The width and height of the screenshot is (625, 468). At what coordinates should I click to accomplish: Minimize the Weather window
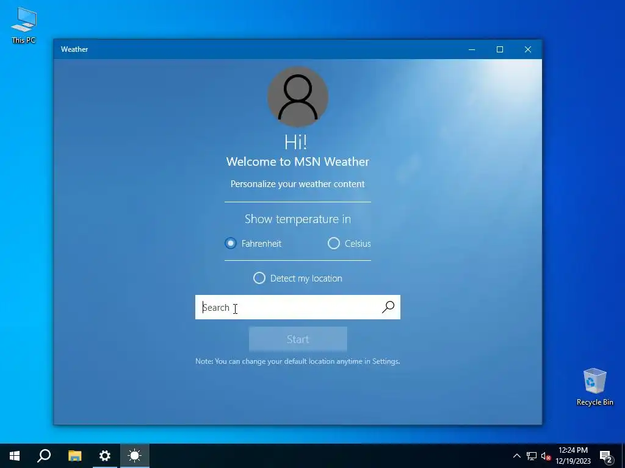tap(472, 49)
